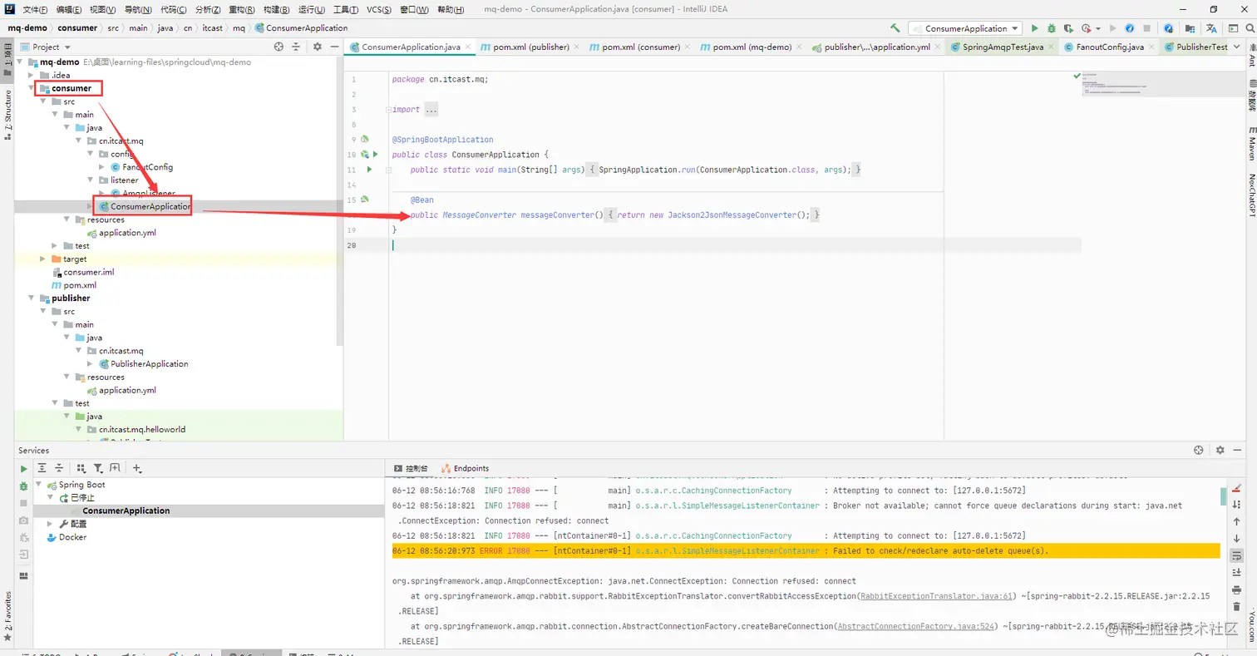The height and width of the screenshot is (656, 1257).
Task: Open the Project view selector dropdown
Action: click(x=46, y=47)
